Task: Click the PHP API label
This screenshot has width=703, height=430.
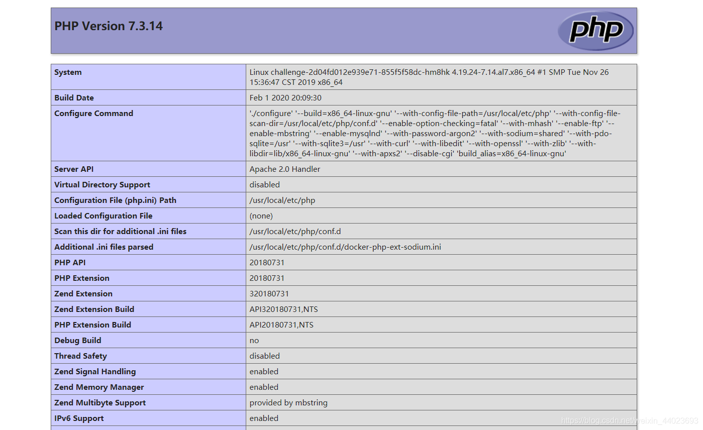Action: (x=70, y=263)
